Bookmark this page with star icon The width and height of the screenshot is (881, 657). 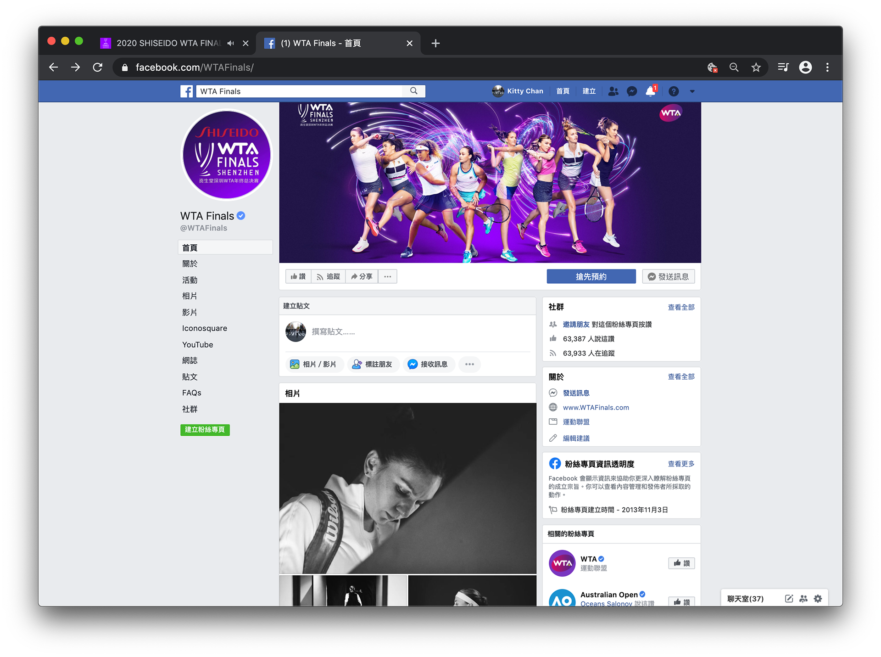(x=756, y=67)
